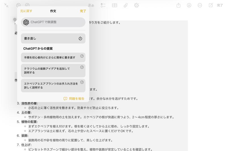Click the 植物の配置: heading

30,122
